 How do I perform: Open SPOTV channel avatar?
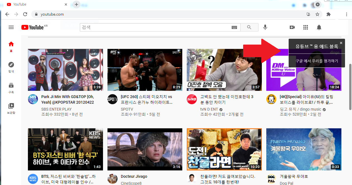(x=112, y=99)
